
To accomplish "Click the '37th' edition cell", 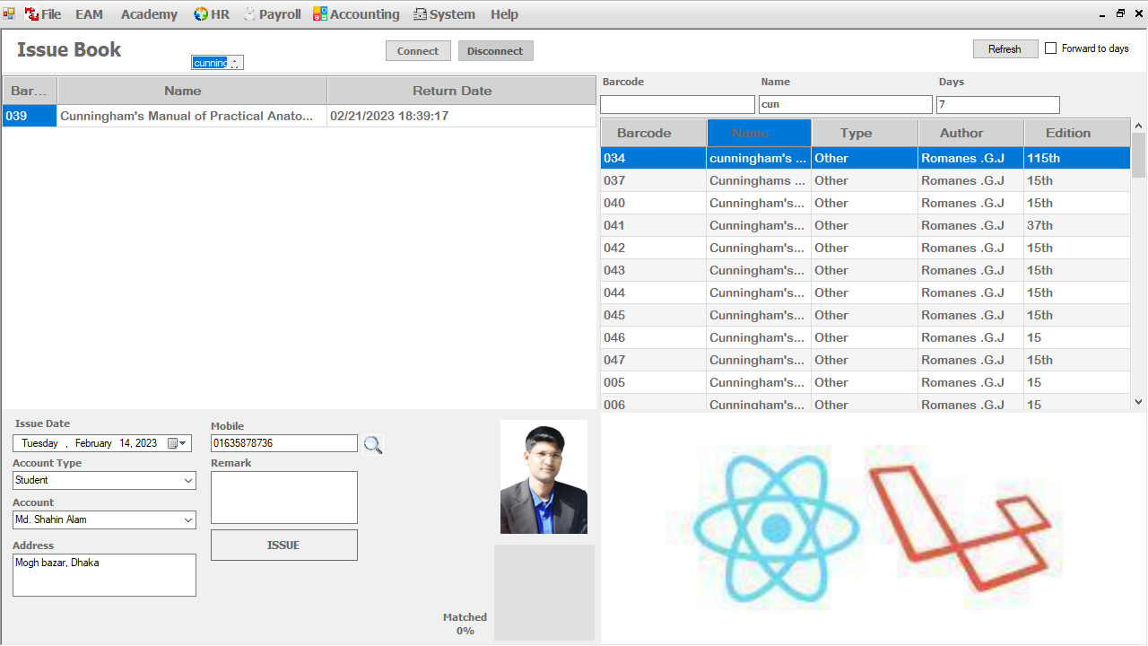I will coord(1077,225).
